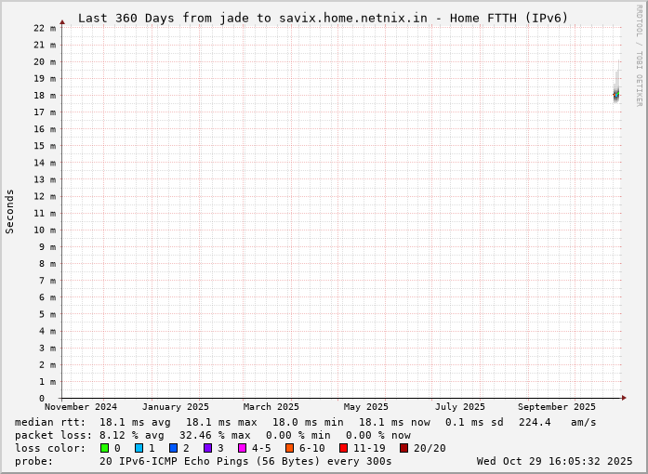Image resolution: width=648 pixels, height=474 pixels.
Task: Click the data point cluster near 18 m
Action: pyautogui.click(x=616, y=94)
